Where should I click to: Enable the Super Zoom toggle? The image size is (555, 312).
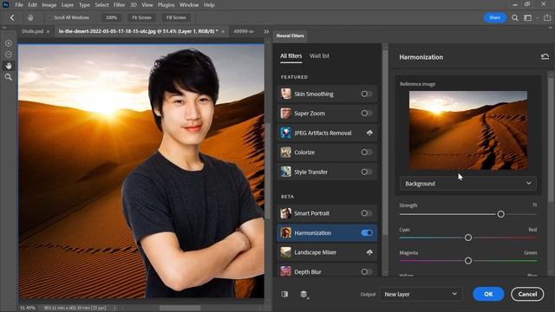coord(367,114)
